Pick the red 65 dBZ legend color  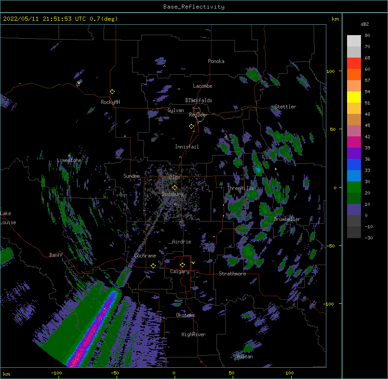pyautogui.click(x=354, y=63)
